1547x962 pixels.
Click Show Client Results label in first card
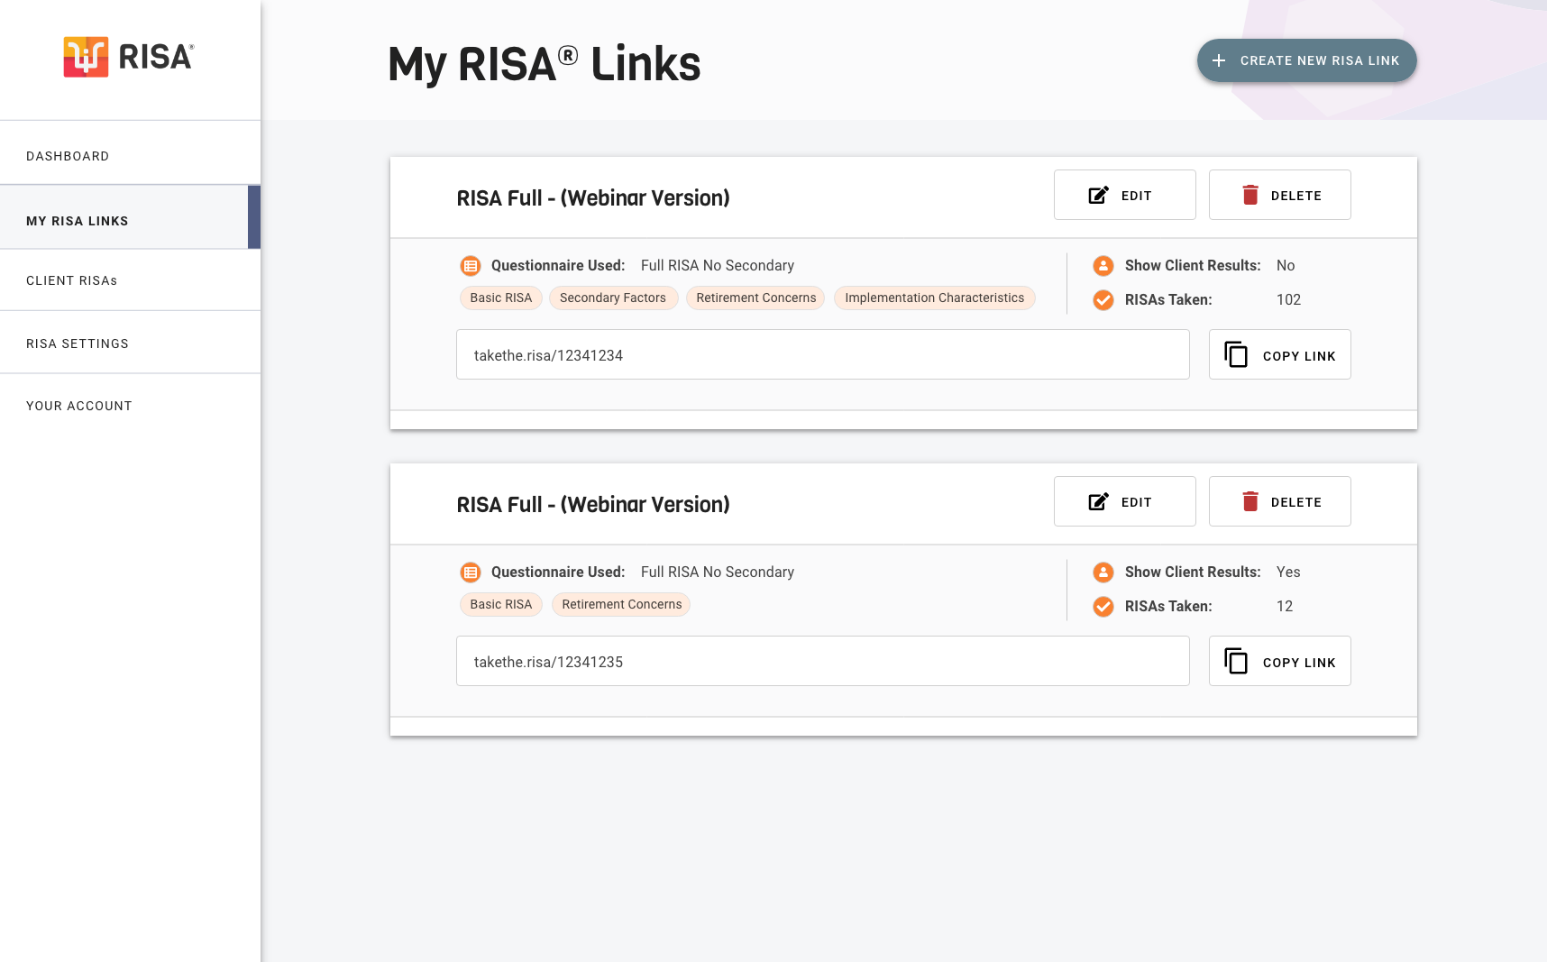click(x=1193, y=266)
